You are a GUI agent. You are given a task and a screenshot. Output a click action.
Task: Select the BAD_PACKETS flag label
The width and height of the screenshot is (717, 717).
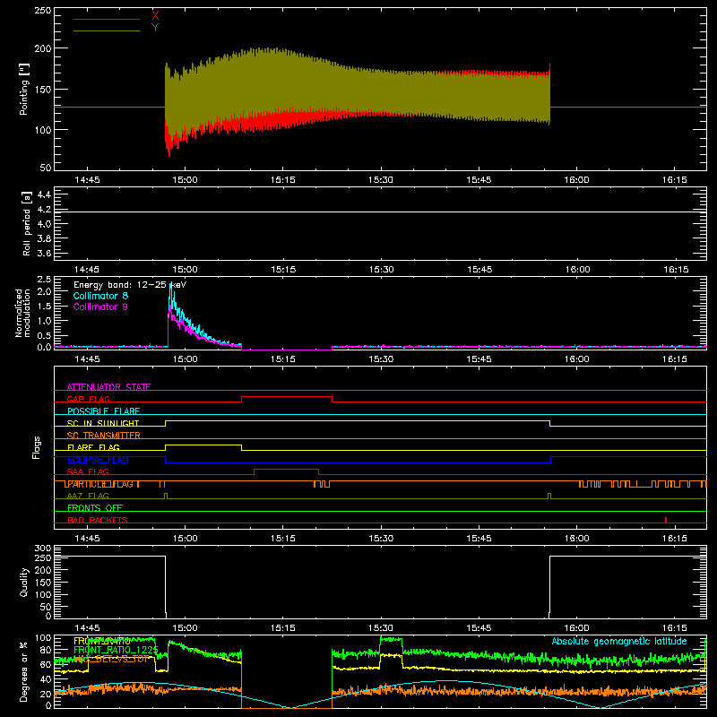click(x=98, y=520)
